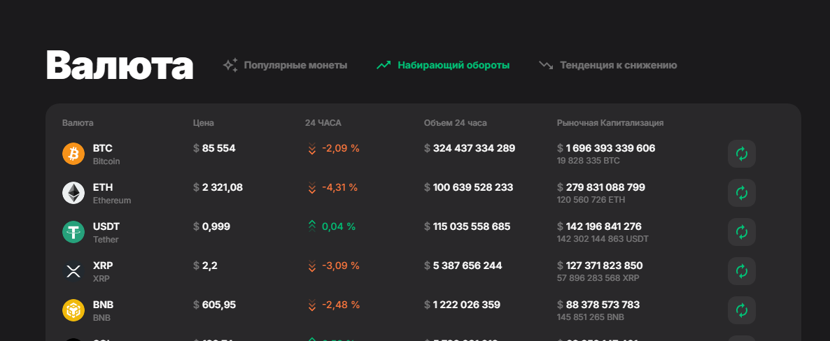The width and height of the screenshot is (830, 341).
Task: Sort by the Цена column header
Action: (204, 123)
